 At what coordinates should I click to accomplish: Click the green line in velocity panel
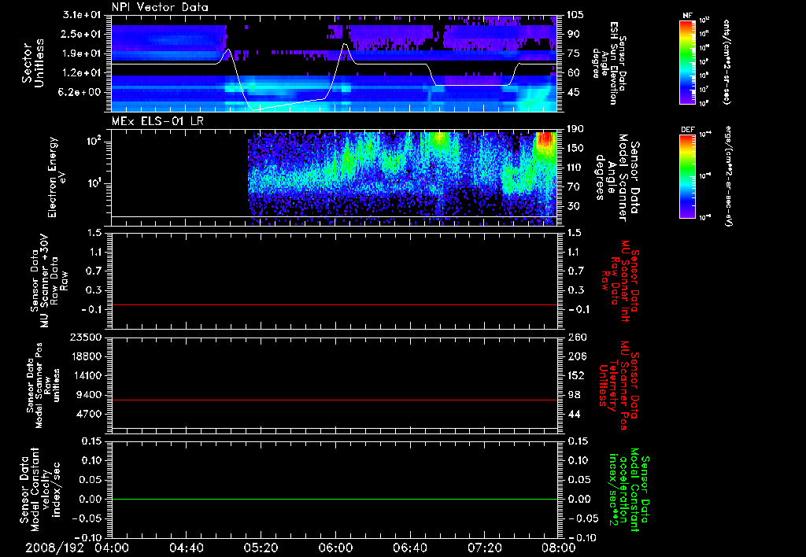[334, 499]
